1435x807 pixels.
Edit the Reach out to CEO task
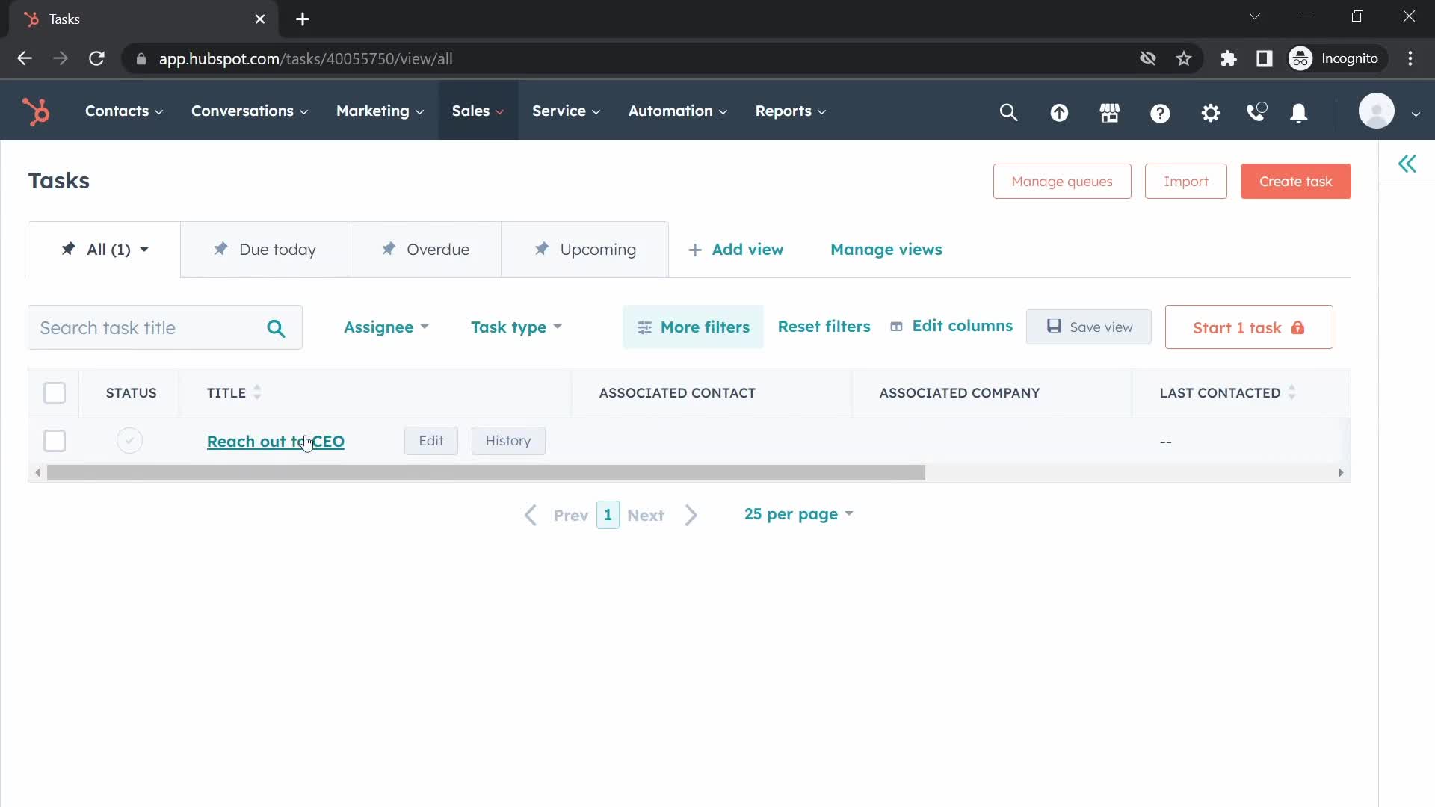432,440
